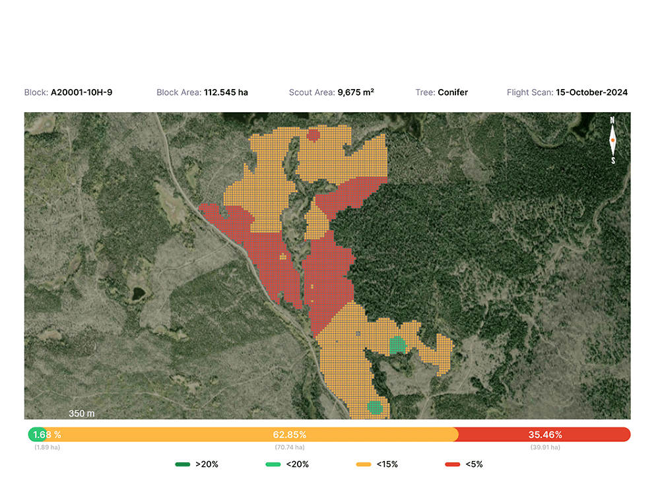Viewport: 660px width, 494px height.
Task: Click the block ID A20001-10H-9
Action: tap(81, 92)
